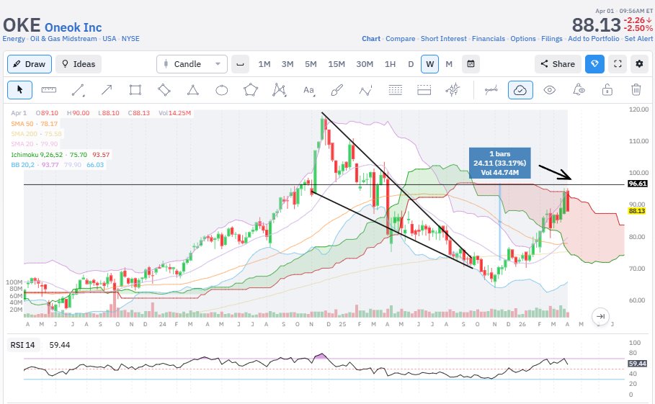Image resolution: width=655 pixels, height=404 pixels.
Task: Select the mouse pointer tool
Action: click(19, 90)
